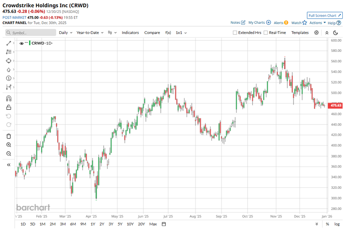Zoom in on the chart
The height and width of the screenshot is (229, 345).
pos(8,145)
